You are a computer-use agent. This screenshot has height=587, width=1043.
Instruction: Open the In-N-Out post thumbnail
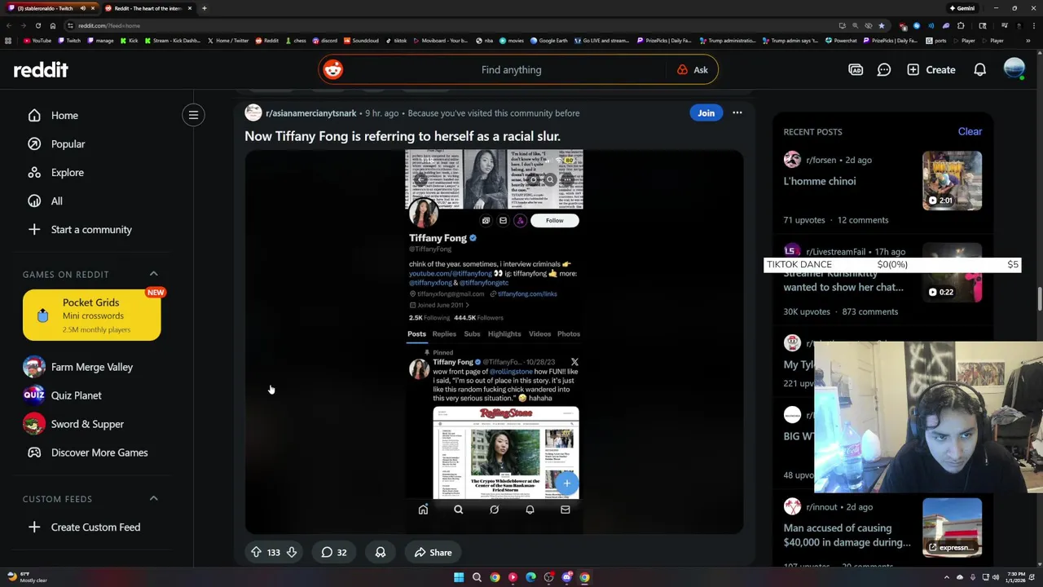coord(952,527)
